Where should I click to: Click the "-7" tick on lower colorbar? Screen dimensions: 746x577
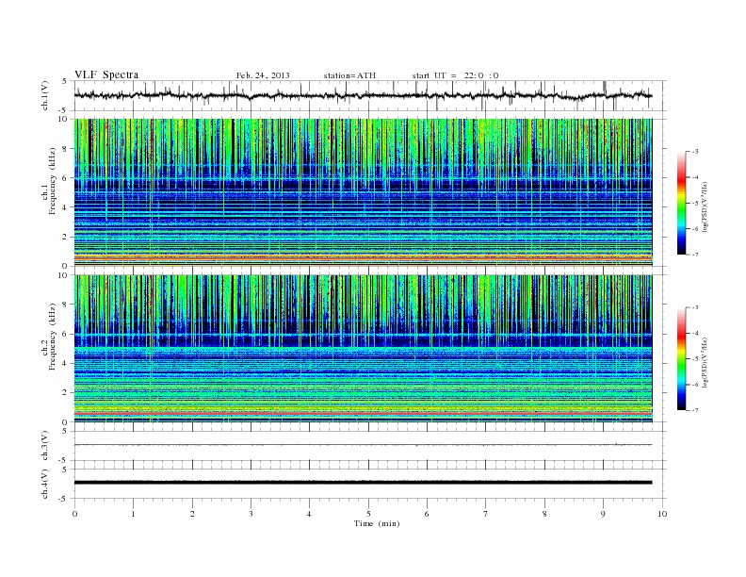(695, 410)
